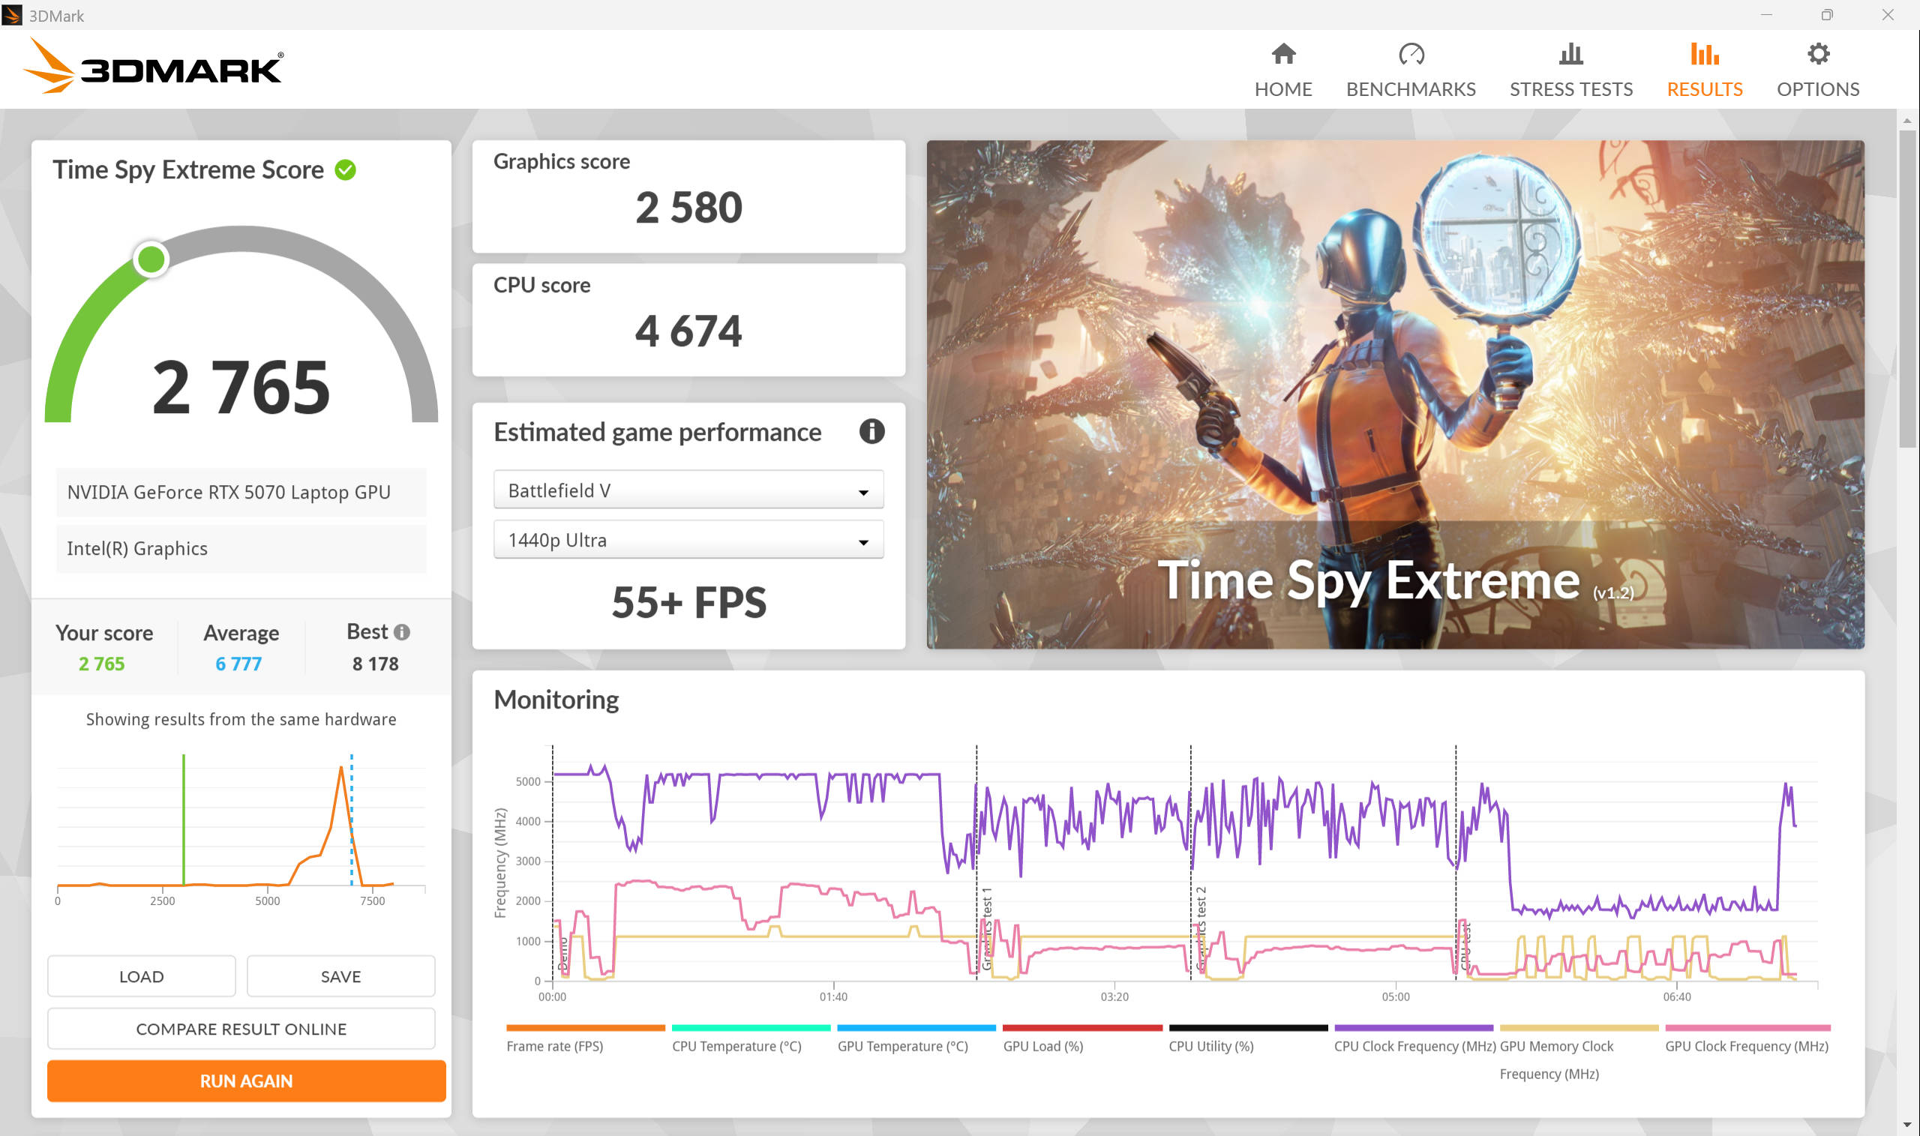Click 'Showing results from the same hardware' text
The width and height of the screenshot is (1920, 1136).
pos(241,719)
